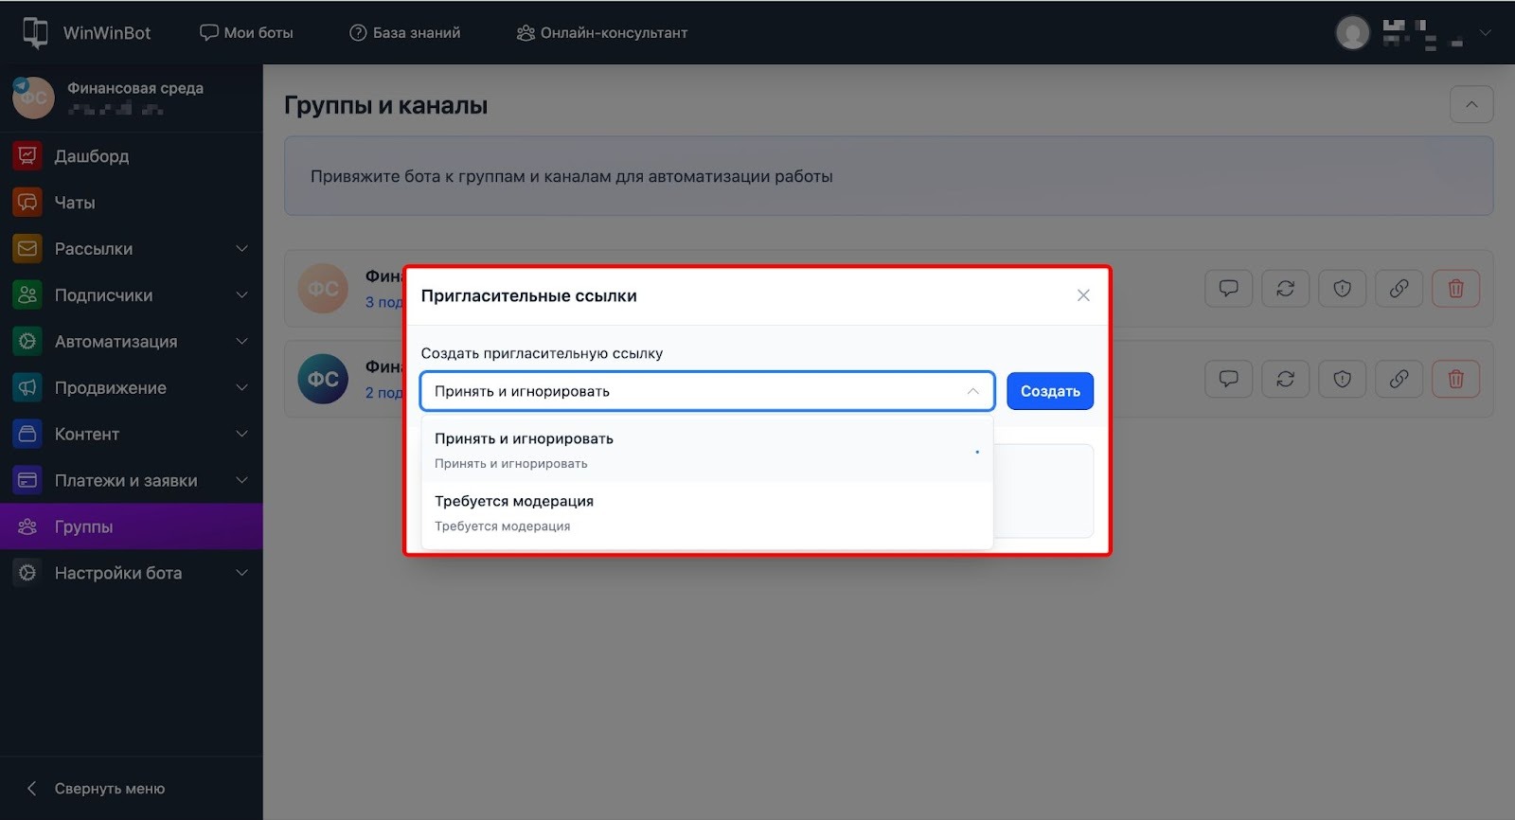Click the refresh icon in the first group row
Image resolution: width=1515 pixels, height=820 pixels.
click(x=1285, y=289)
